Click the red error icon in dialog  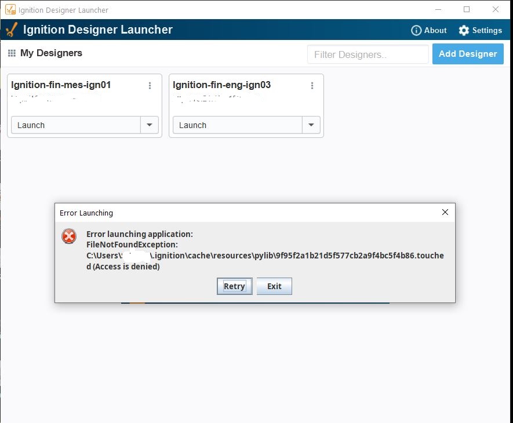tap(69, 236)
